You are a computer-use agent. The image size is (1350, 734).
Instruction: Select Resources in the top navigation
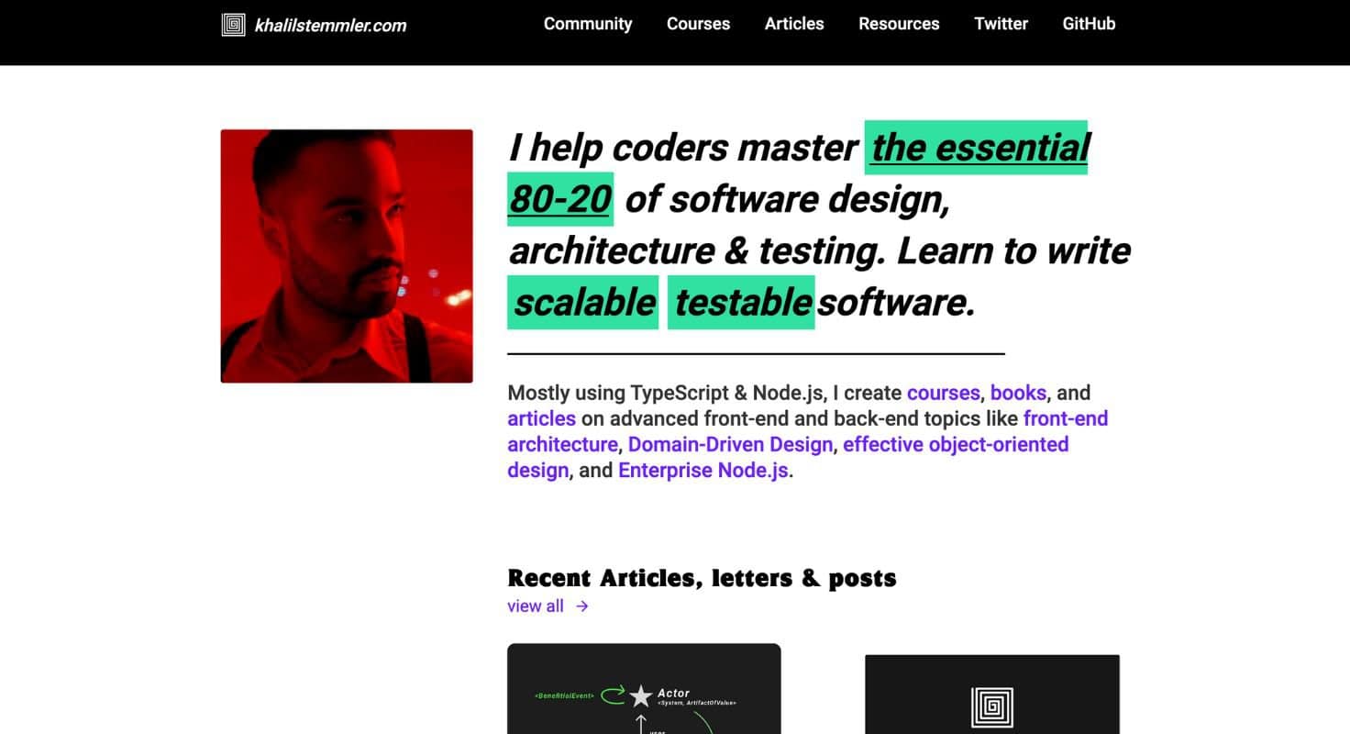coord(899,24)
